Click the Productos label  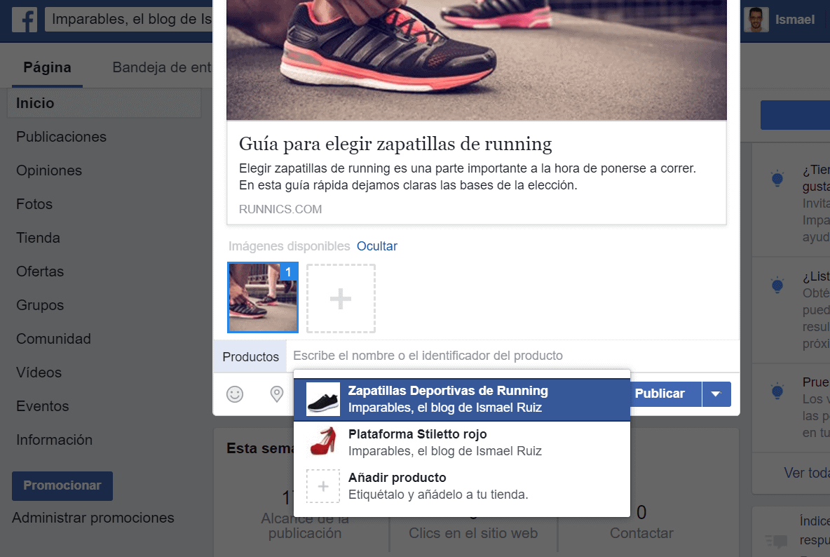pos(250,356)
